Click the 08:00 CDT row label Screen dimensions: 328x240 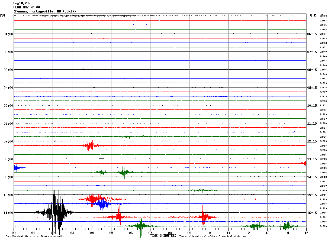tap(8, 159)
